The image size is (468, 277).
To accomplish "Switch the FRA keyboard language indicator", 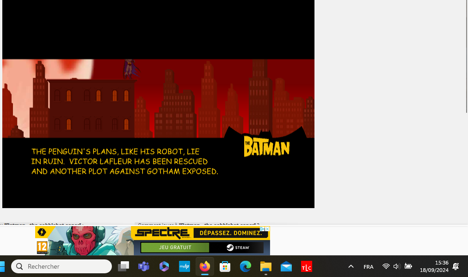I will click(369, 267).
